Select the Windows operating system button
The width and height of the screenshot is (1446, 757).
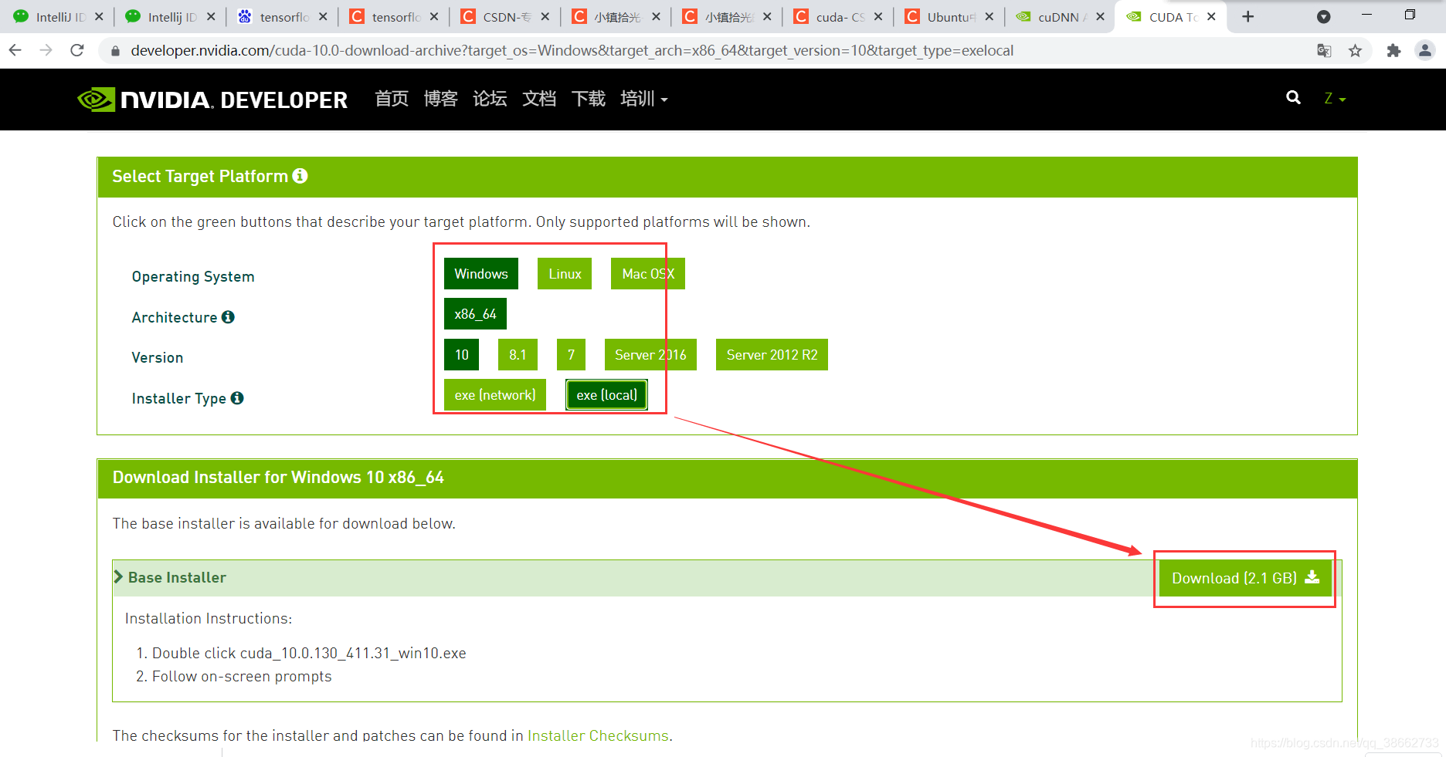481,274
